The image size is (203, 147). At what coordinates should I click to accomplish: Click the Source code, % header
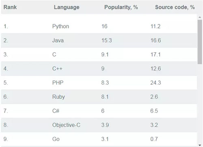(x=175, y=7)
